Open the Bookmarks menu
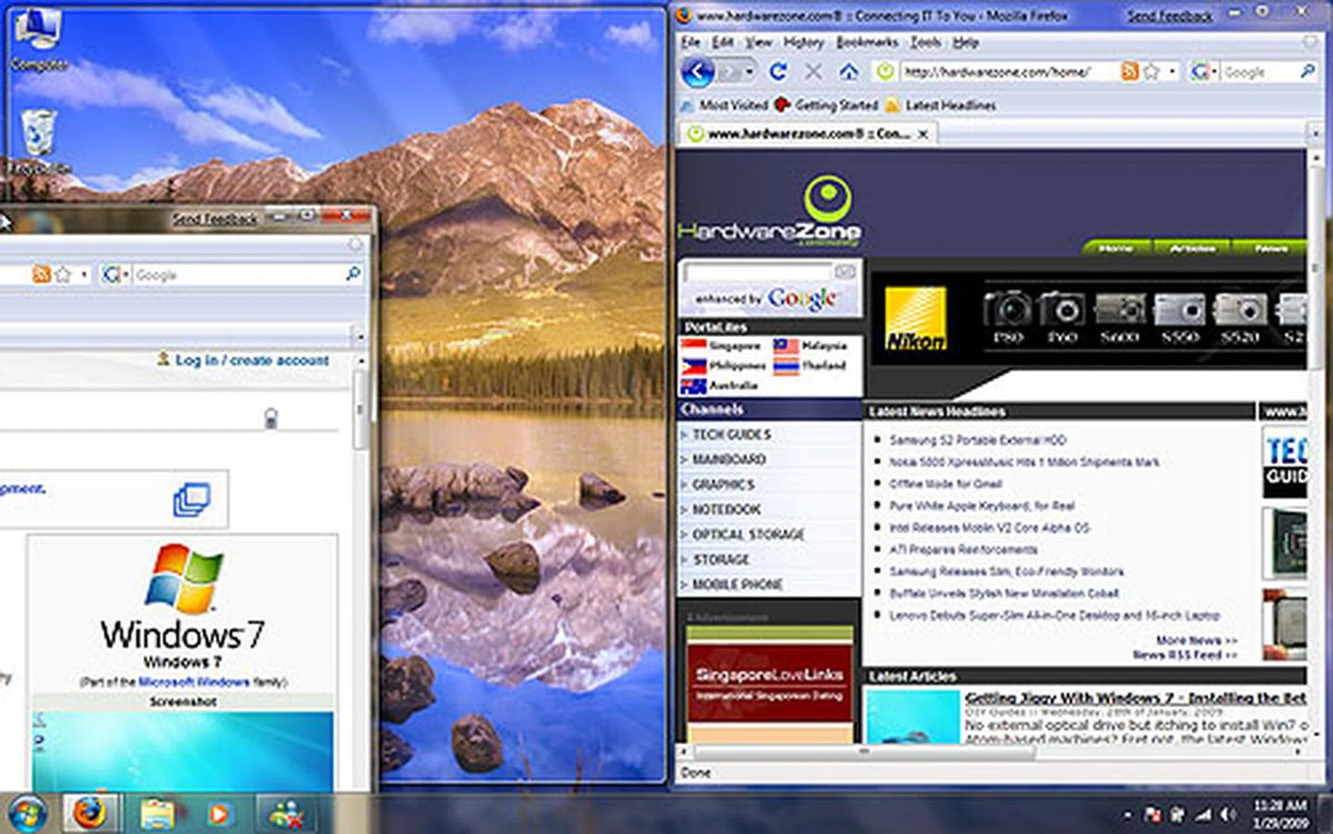Screen dimensions: 1333x834 click(866, 42)
